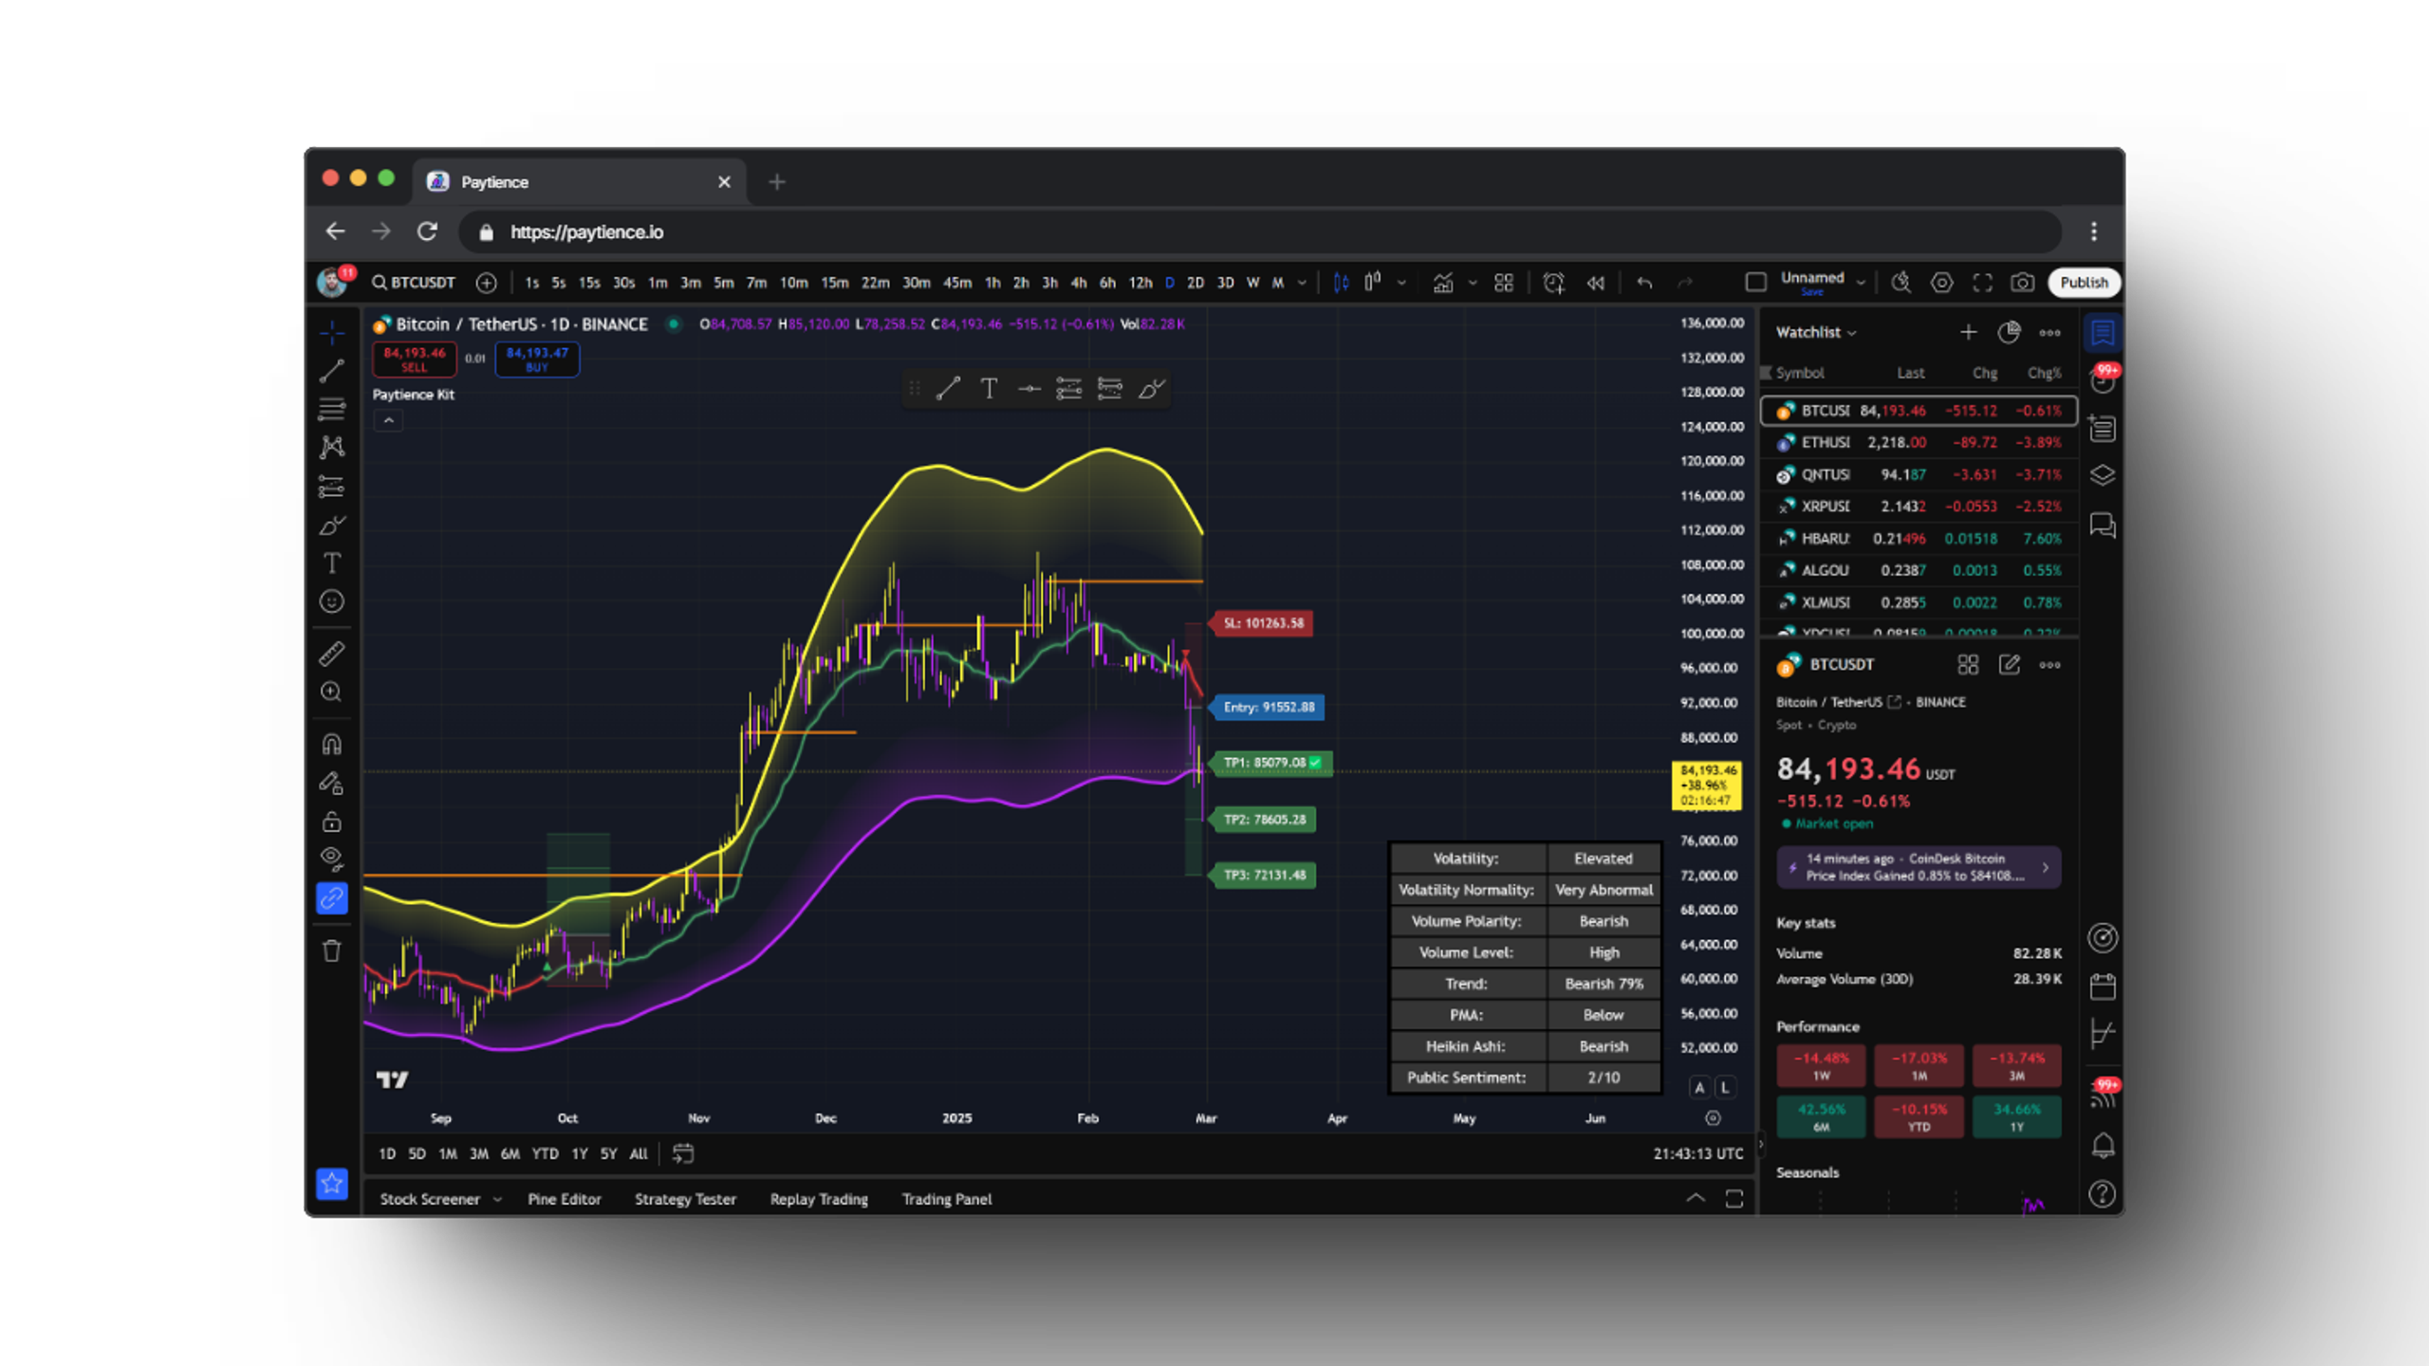Undo the last chart action
This screenshot has height=1366, width=2429.
(x=1644, y=283)
